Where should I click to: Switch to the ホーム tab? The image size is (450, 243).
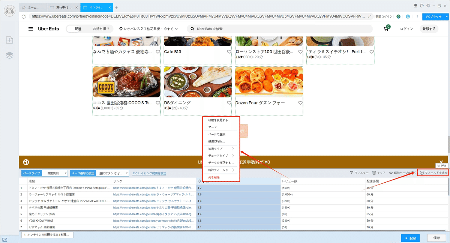33,7
